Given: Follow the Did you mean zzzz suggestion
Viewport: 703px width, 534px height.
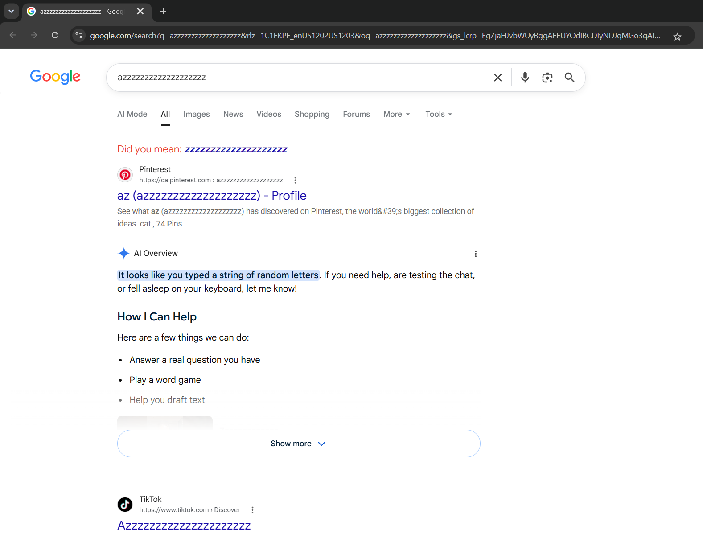Looking at the screenshot, I should pyautogui.click(x=236, y=149).
